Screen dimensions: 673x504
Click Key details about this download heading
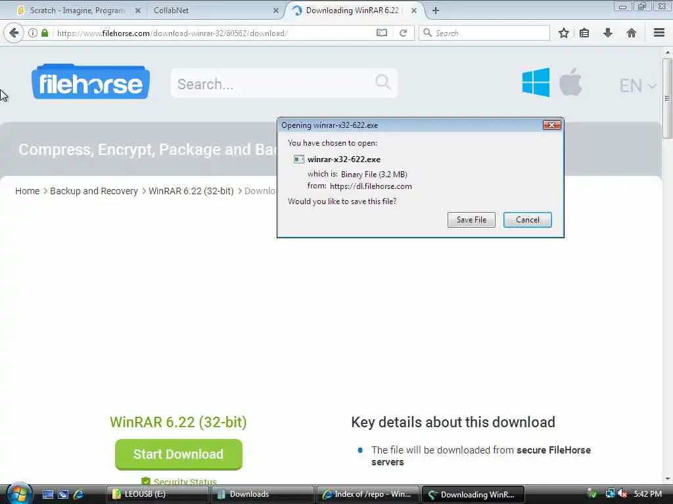coord(453,422)
